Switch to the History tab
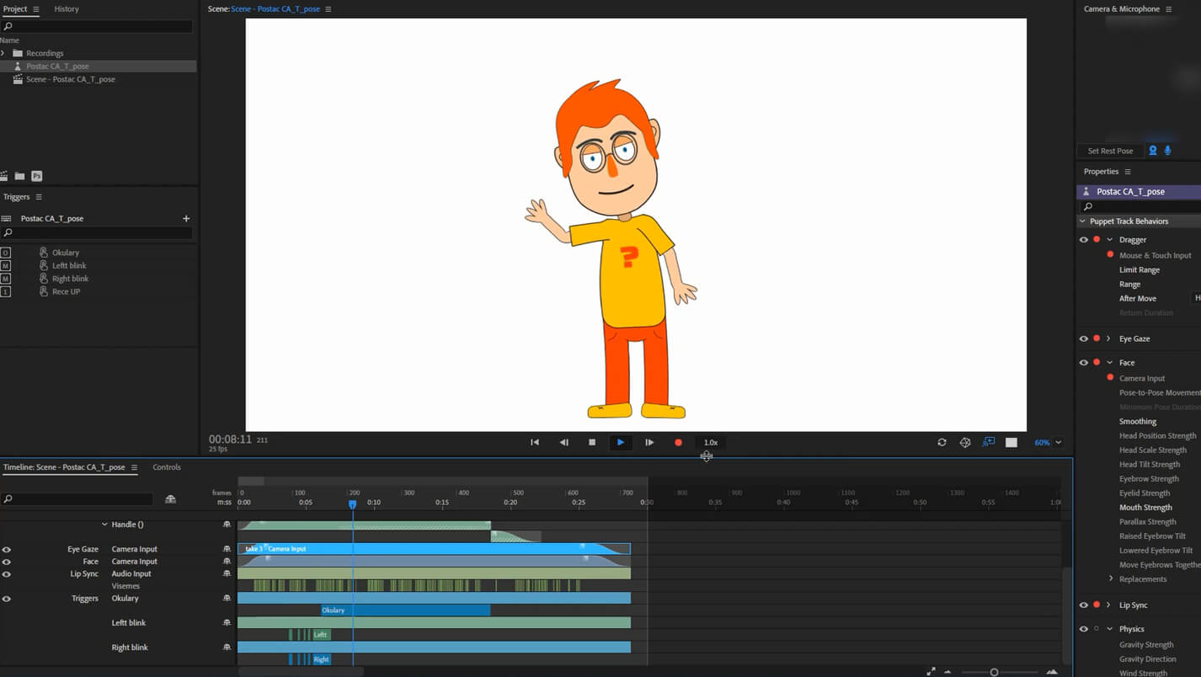 67,9
